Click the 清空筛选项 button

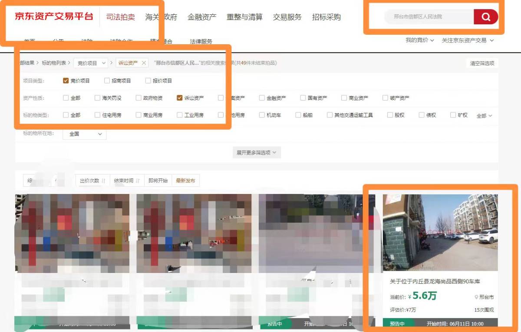482,63
